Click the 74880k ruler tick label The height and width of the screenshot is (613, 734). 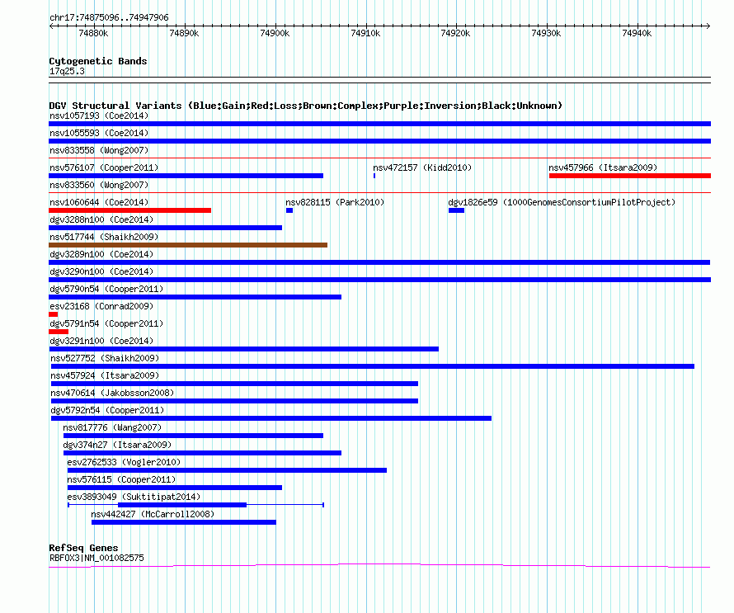[x=94, y=33]
